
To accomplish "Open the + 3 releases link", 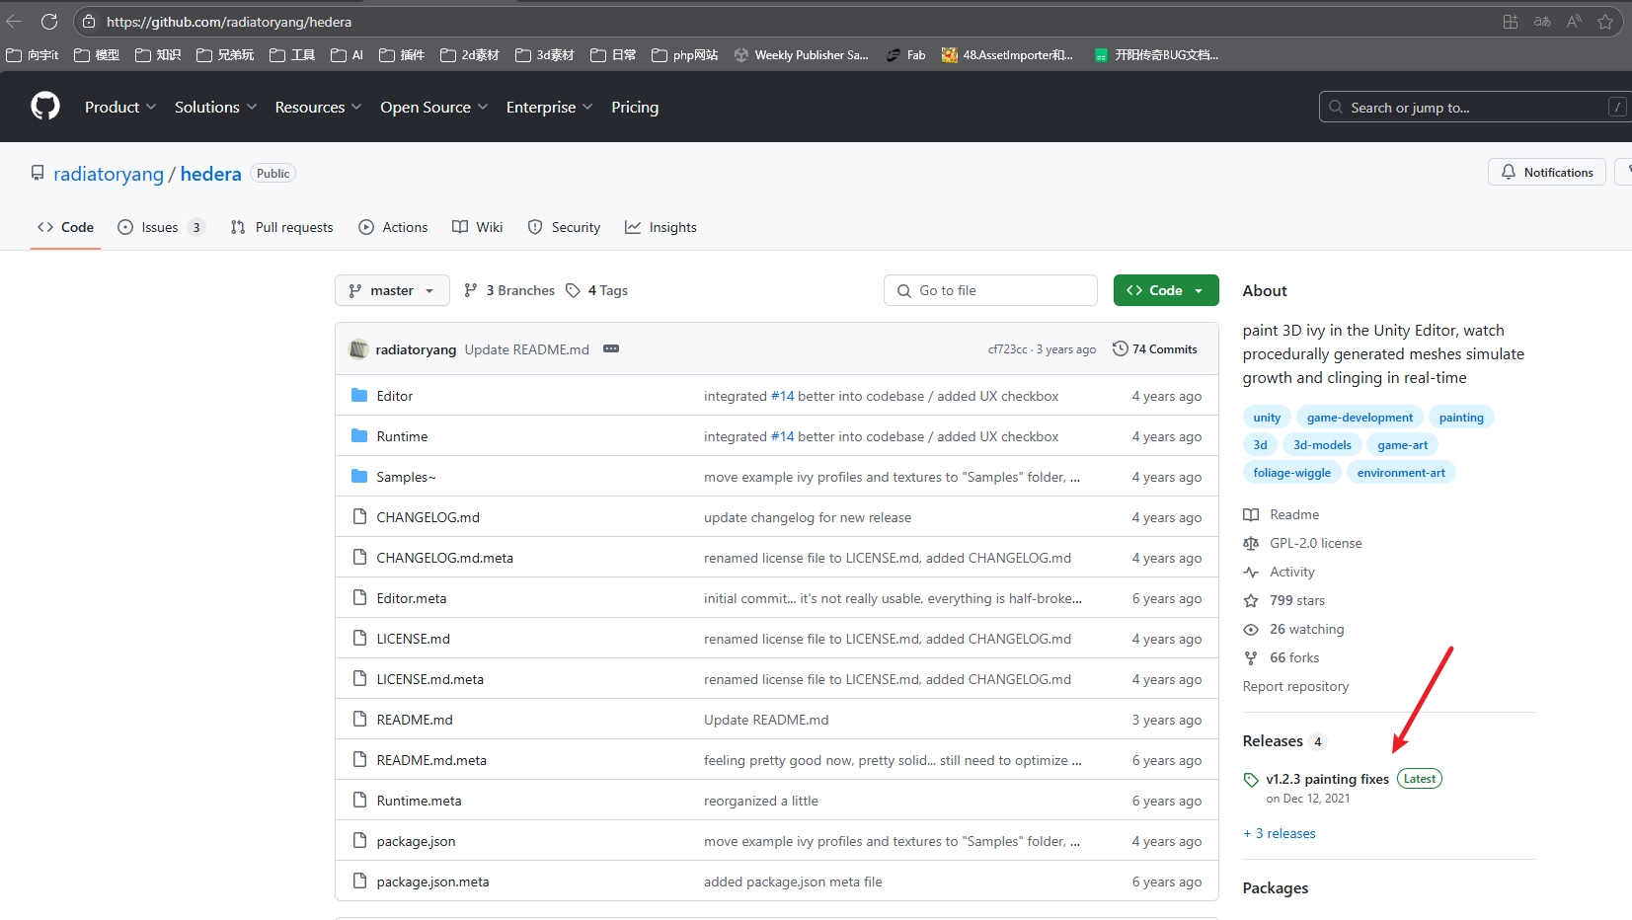I will coord(1280,833).
